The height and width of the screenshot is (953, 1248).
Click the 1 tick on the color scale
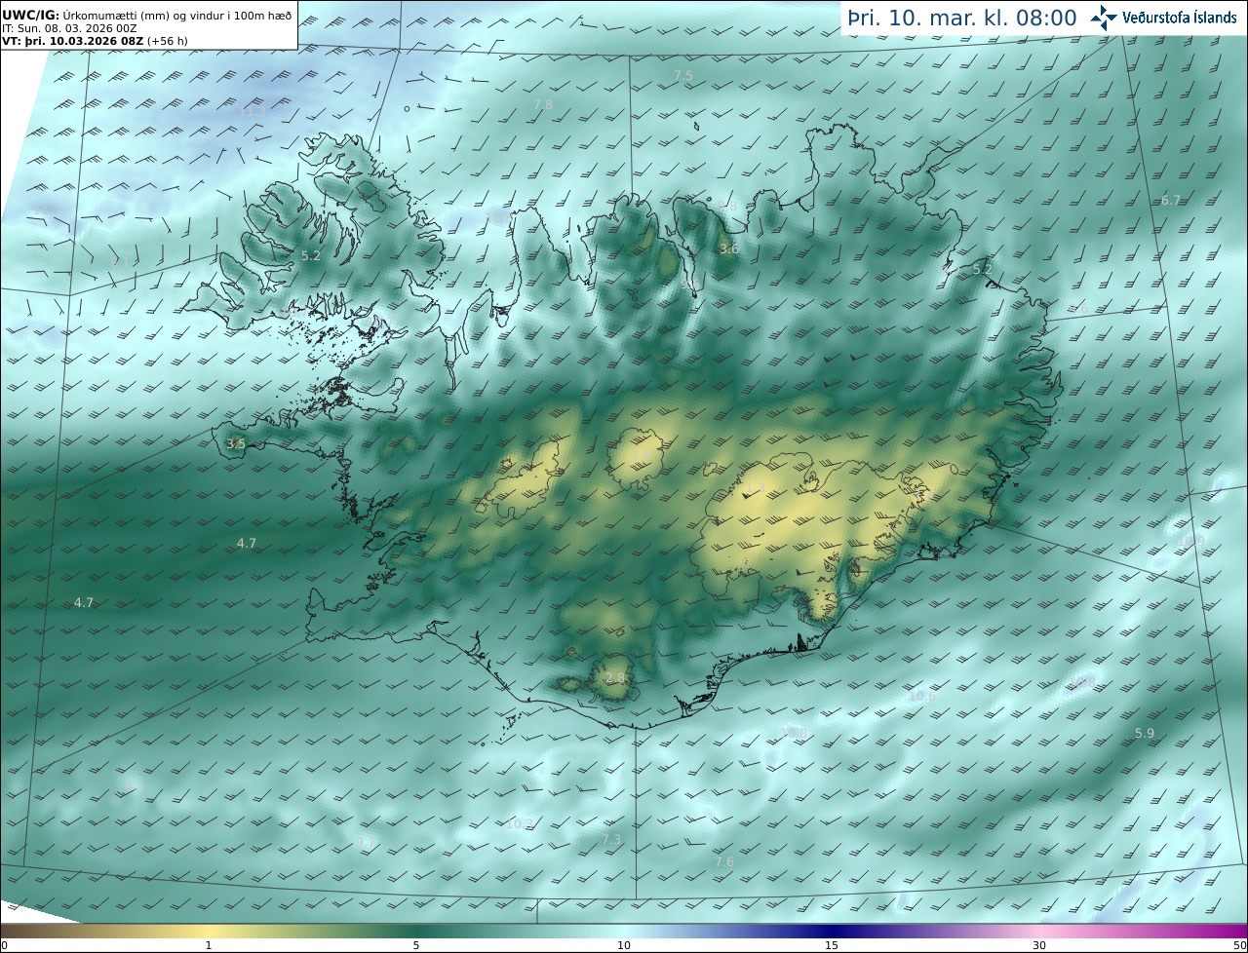click(x=209, y=945)
